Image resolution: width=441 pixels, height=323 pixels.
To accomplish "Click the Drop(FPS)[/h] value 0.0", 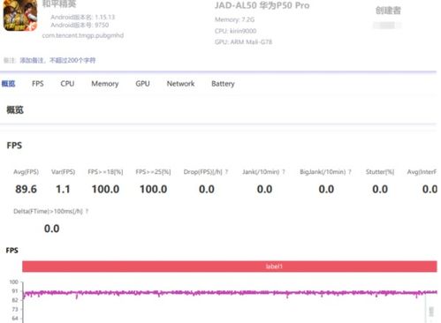I will (x=207, y=189).
